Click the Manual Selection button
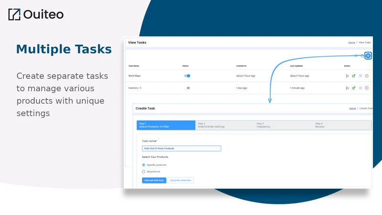The height and width of the screenshot is (215, 382). click(x=154, y=181)
